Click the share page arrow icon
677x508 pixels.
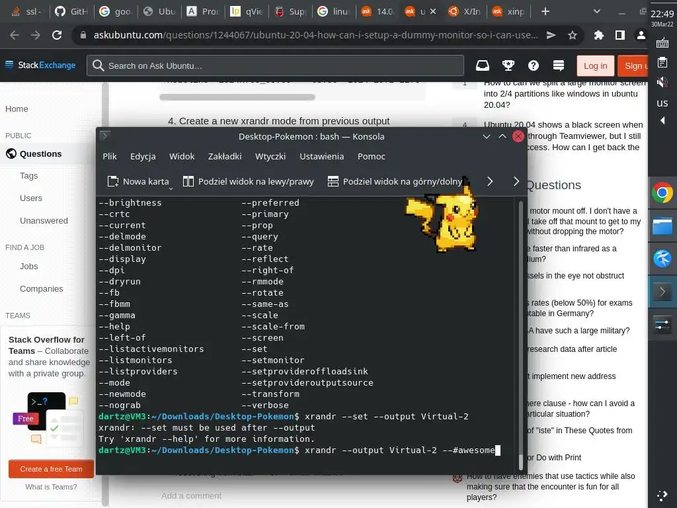551,35
